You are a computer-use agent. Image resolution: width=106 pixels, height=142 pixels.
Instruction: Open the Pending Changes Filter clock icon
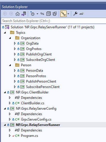tap(32, 14)
